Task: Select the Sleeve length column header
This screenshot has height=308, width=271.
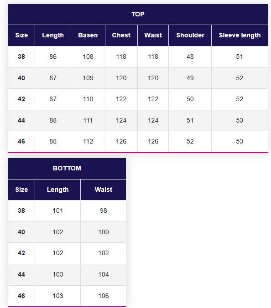Action: coord(240,36)
